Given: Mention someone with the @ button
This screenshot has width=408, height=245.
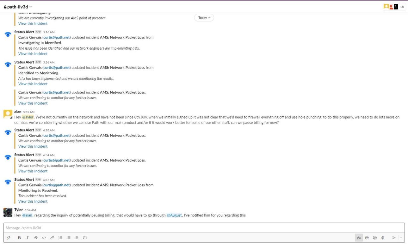Looking at the screenshot, I should (x=367, y=238).
